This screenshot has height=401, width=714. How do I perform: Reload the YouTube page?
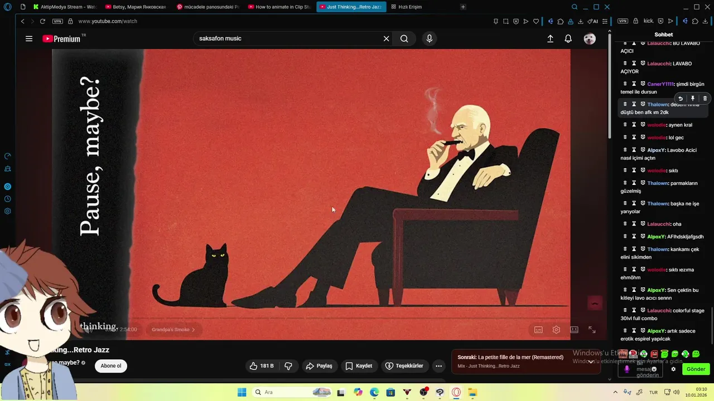[42, 21]
